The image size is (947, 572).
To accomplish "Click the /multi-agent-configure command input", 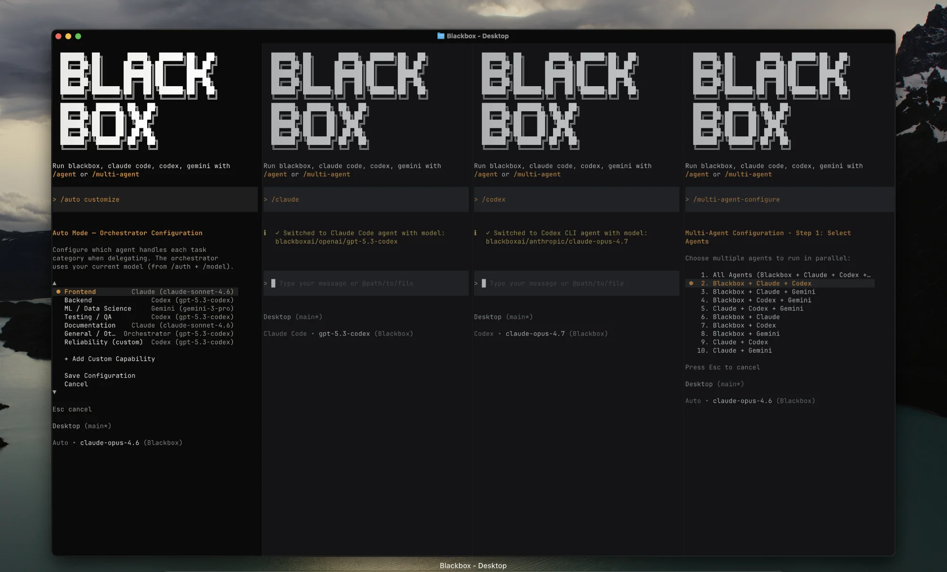I will coord(789,199).
